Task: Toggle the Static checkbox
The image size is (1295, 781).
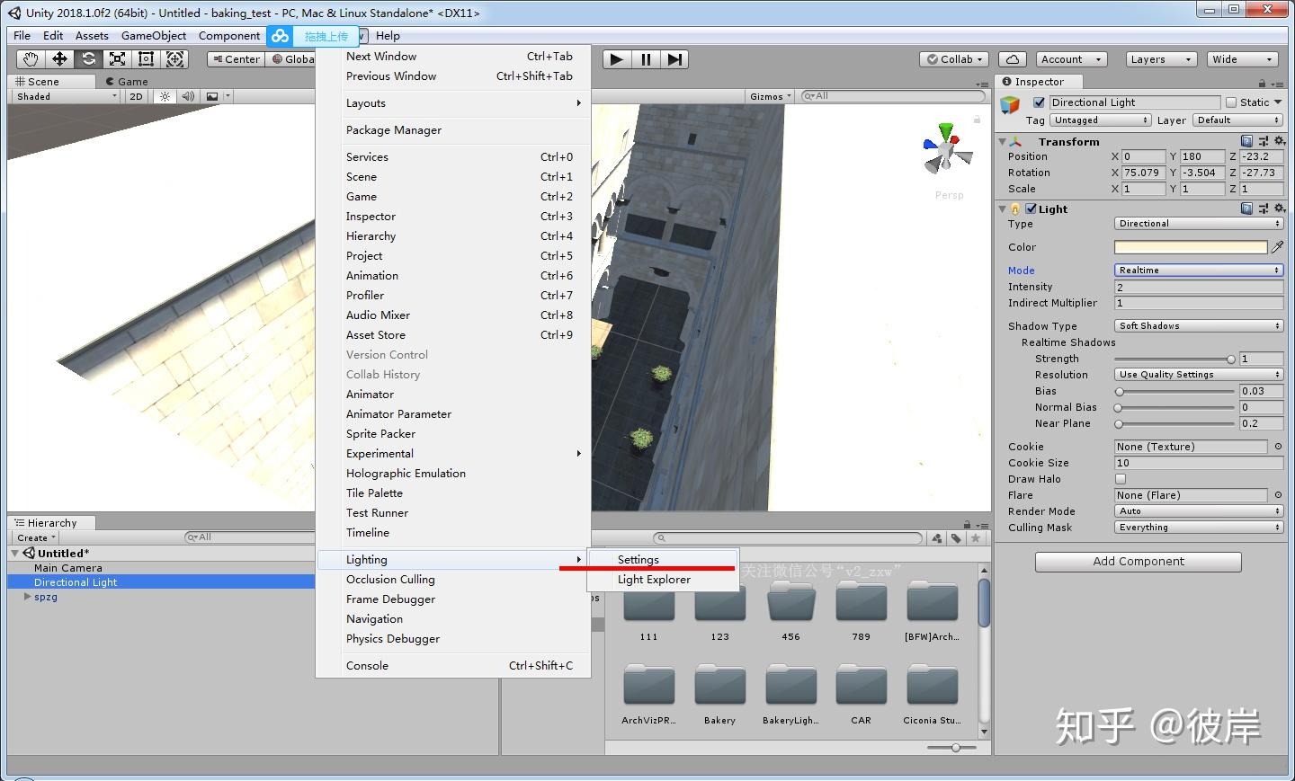Action: [x=1231, y=102]
